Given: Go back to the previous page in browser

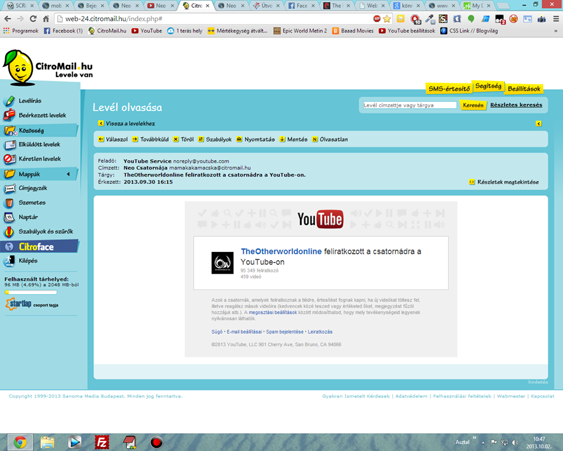Looking at the screenshot, I should pos(8,19).
